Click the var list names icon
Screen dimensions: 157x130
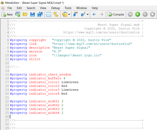[76, 14]
